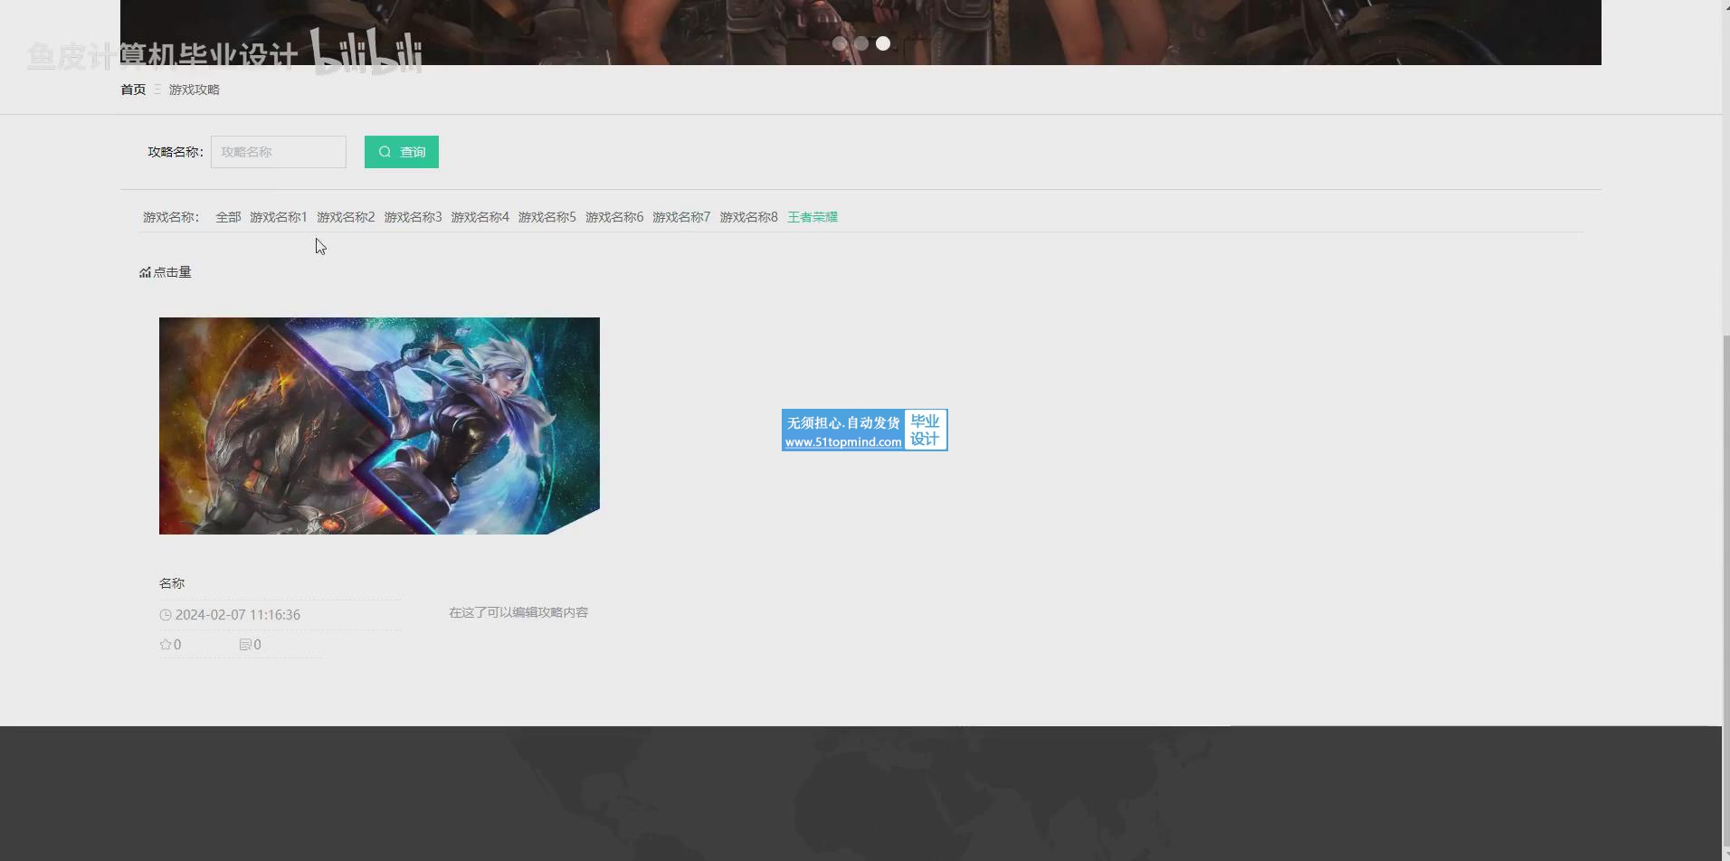This screenshot has width=1730, height=861.
Task: Choose the 游戏名称4 filter
Action: click(x=480, y=217)
